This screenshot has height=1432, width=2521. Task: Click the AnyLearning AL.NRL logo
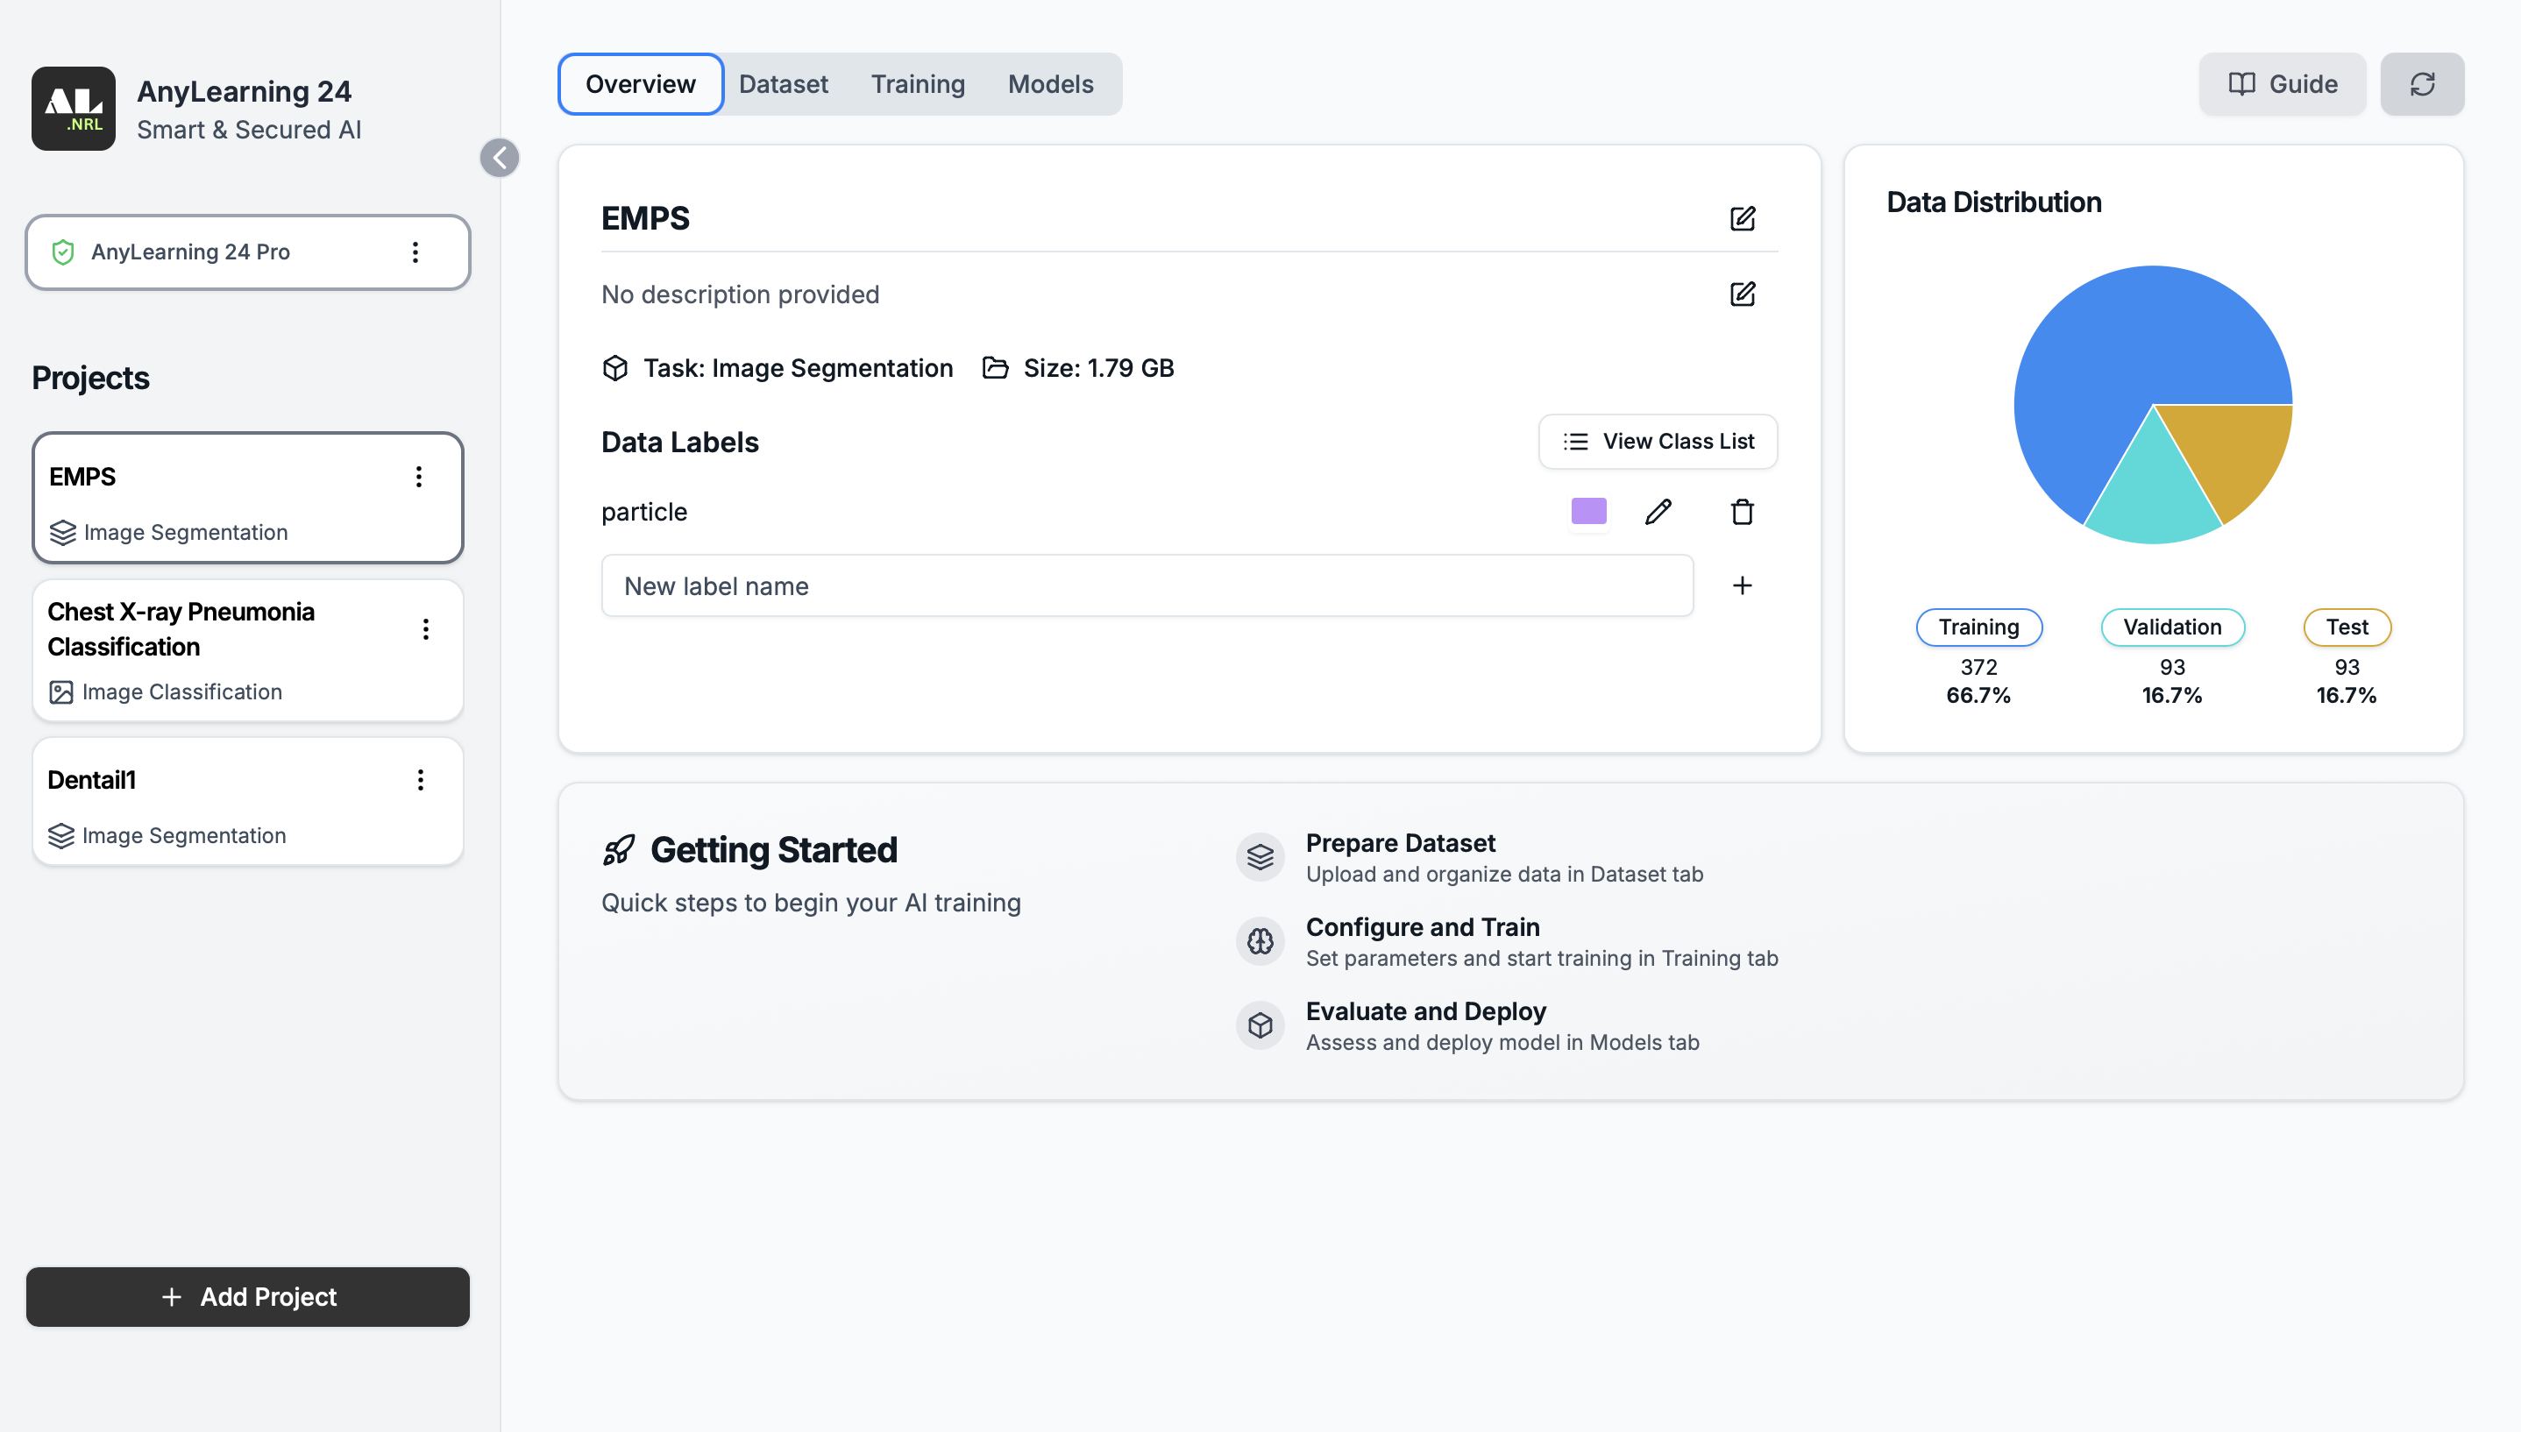(74, 108)
